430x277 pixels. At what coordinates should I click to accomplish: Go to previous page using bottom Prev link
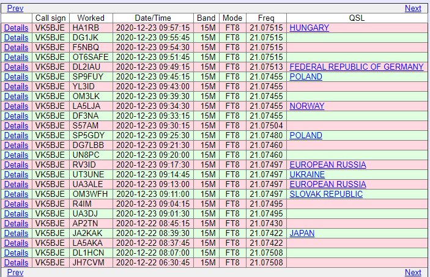pyautogui.click(x=15, y=272)
